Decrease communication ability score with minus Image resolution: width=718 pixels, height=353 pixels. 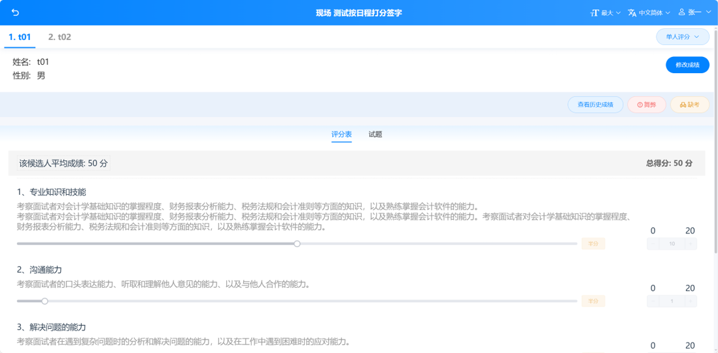pyautogui.click(x=653, y=301)
